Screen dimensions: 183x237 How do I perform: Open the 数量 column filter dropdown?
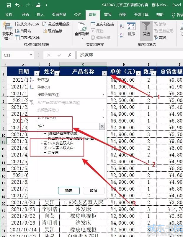tap(153, 73)
